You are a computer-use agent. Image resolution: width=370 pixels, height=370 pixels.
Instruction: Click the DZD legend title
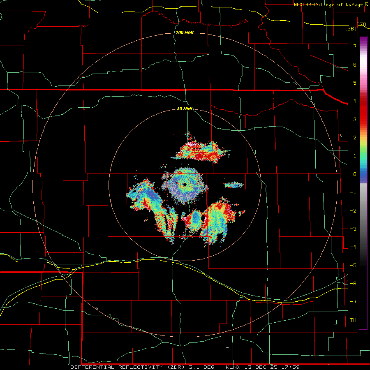361,24
